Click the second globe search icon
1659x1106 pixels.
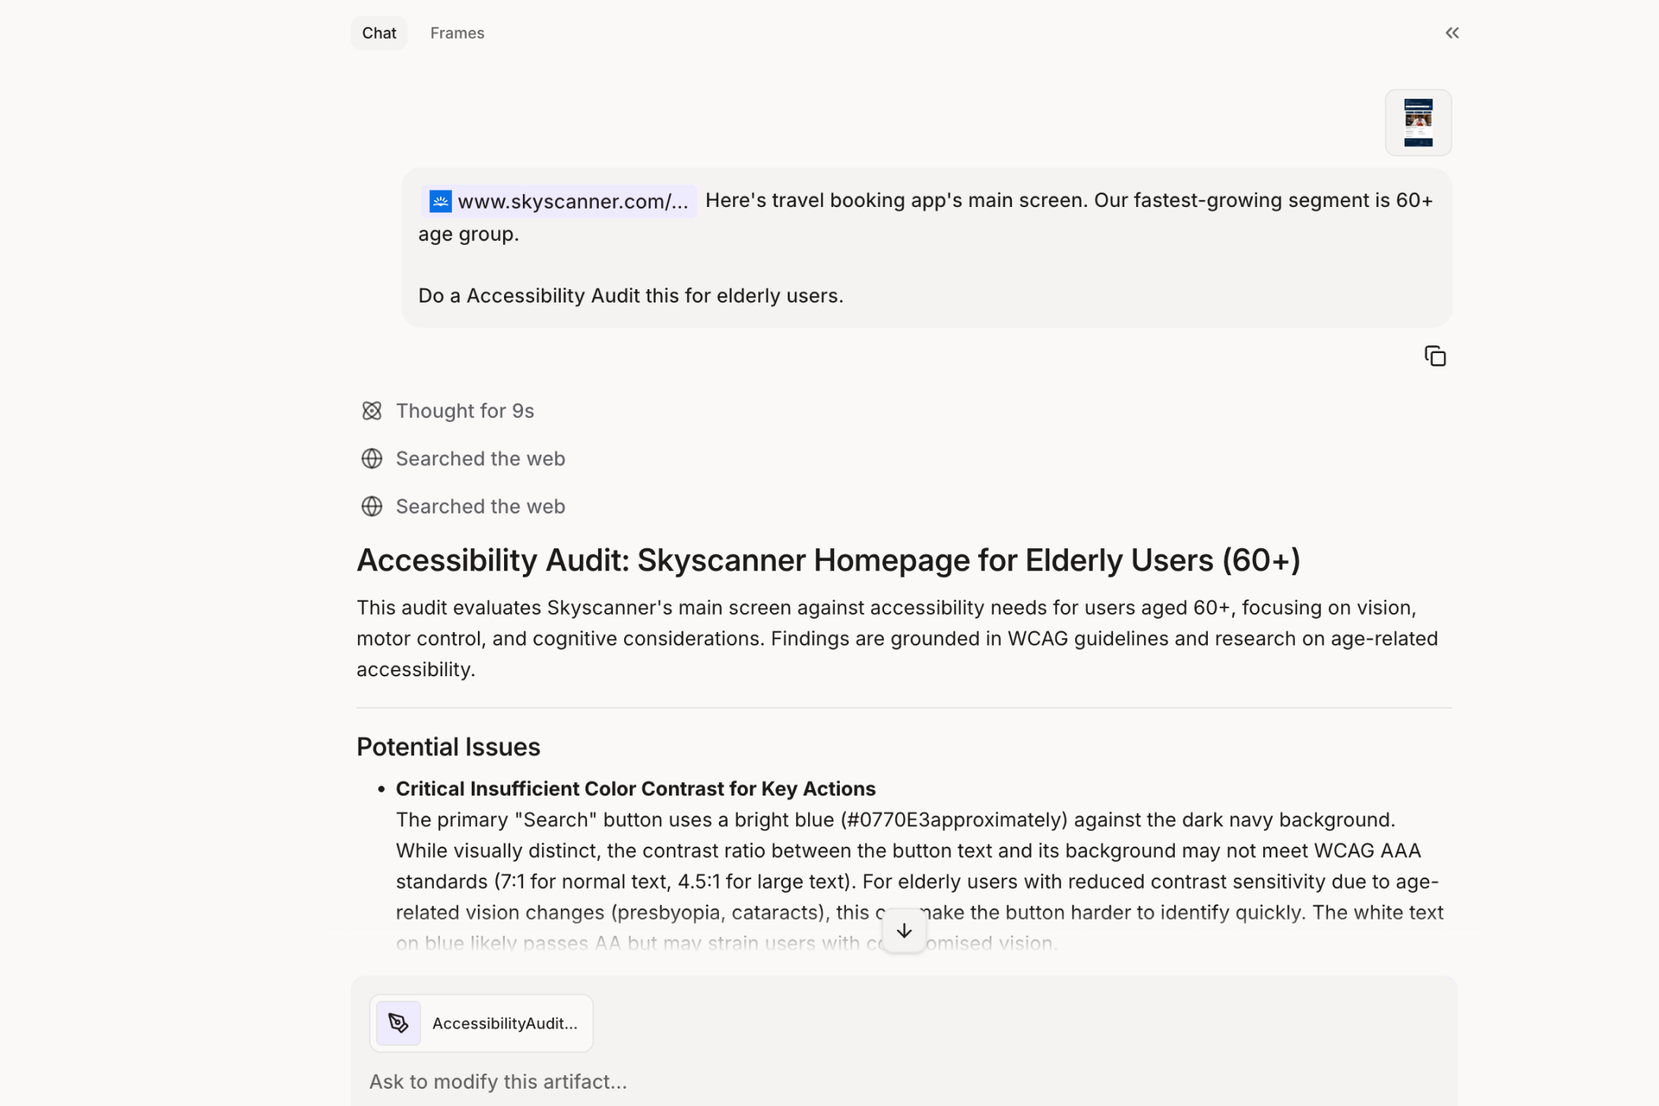tap(371, 506)
